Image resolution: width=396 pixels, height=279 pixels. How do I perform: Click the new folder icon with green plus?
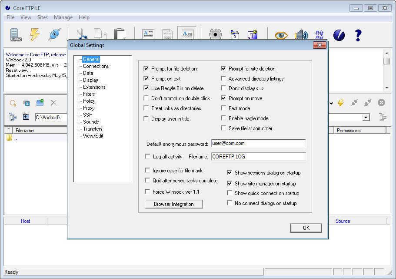pos(40,102)
